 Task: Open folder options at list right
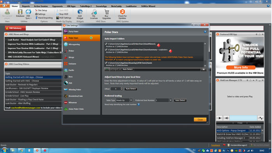(x=204, y=69)
